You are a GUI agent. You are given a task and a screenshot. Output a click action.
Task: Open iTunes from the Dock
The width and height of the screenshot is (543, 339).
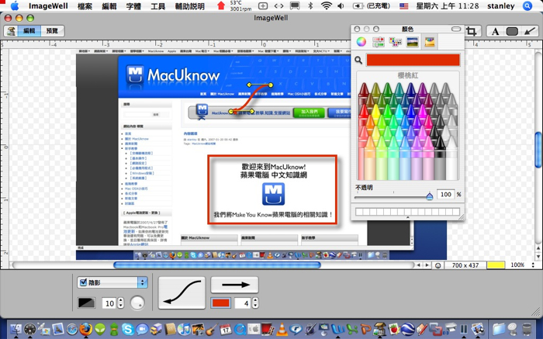185,329
